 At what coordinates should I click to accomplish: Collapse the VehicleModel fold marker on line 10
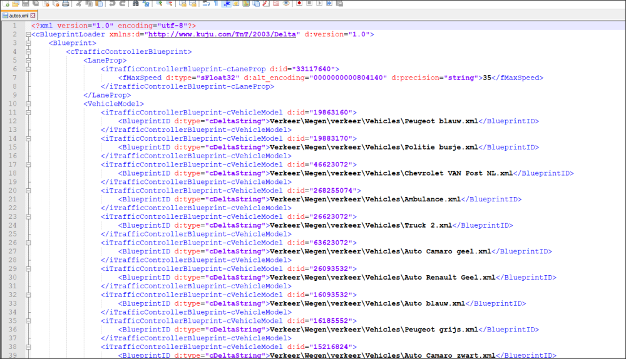(28, 104)
